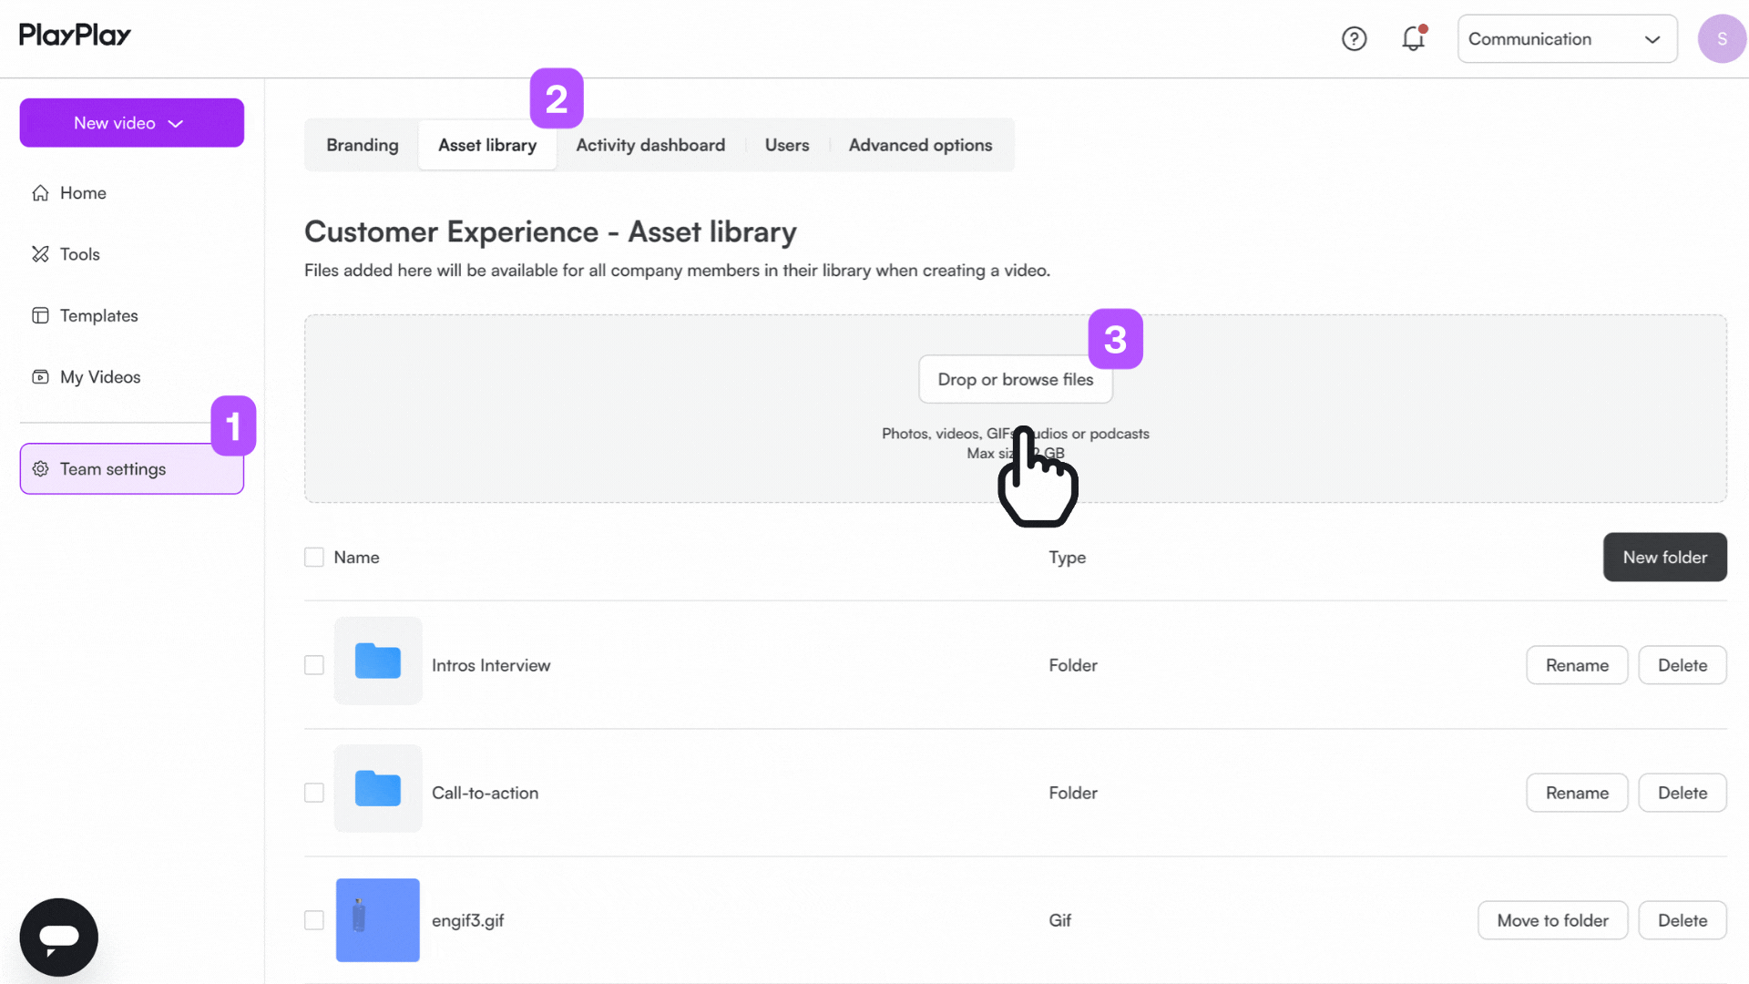Go to Templates in the sidebar
Image resolution: width=1749 pixels, height=984 pixels.
[x=98, y=315]
